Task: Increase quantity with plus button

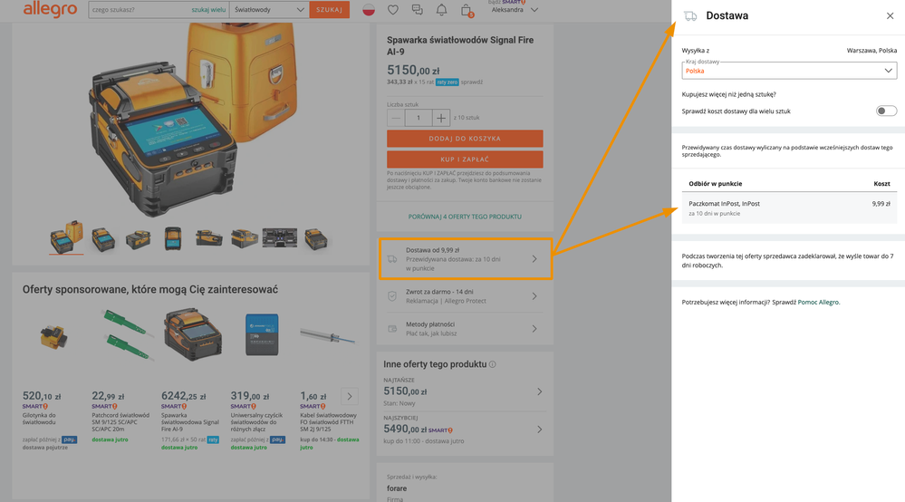Action: pos(441,118)
